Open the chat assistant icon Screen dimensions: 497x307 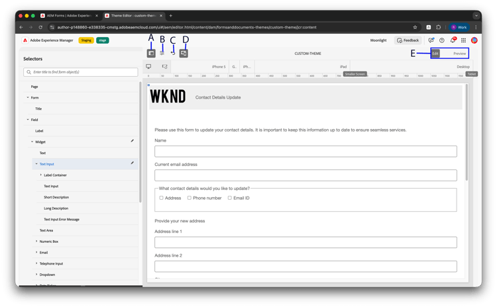(x=431, y=40)
